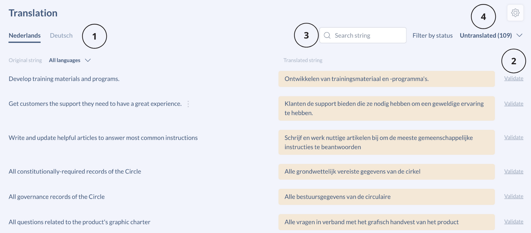Image resolution: width=531 pixels, height=233 pixels.
Task: Open options menu beside 'Get customers' string
Action: (188, 104)
